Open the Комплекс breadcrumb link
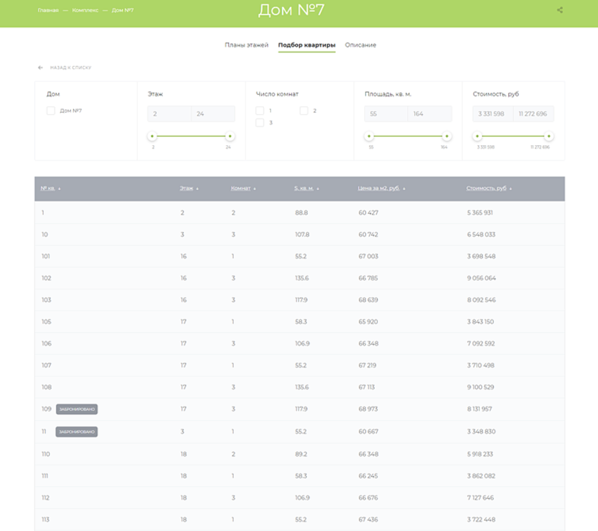The image size is (598, 531). coord(85,10)
